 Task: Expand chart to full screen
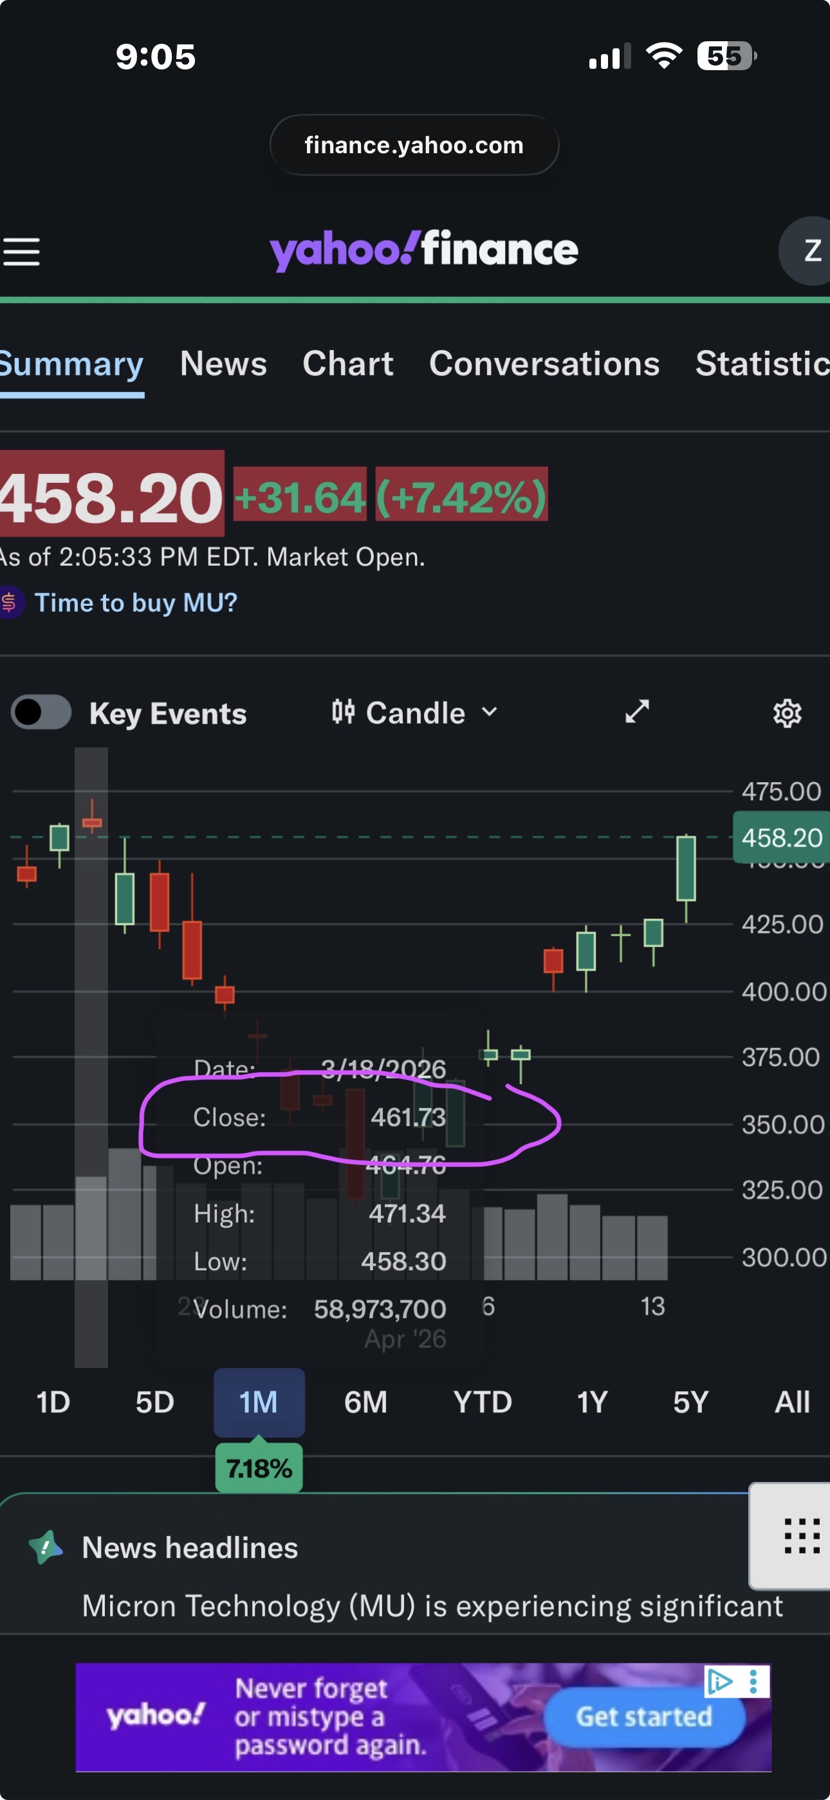pos(636,712)
